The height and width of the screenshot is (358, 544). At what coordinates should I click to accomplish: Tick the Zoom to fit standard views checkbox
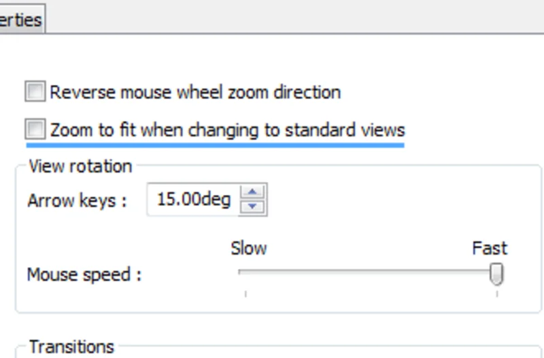(x=35, y=128)
